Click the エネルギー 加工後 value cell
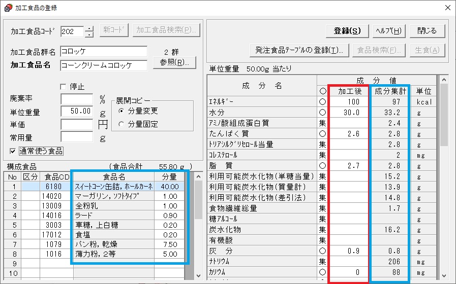456x284 pixels. point(349,102)
